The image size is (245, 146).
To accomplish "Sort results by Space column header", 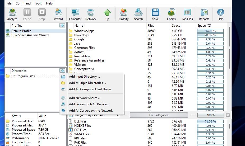I will pos(176,26).
